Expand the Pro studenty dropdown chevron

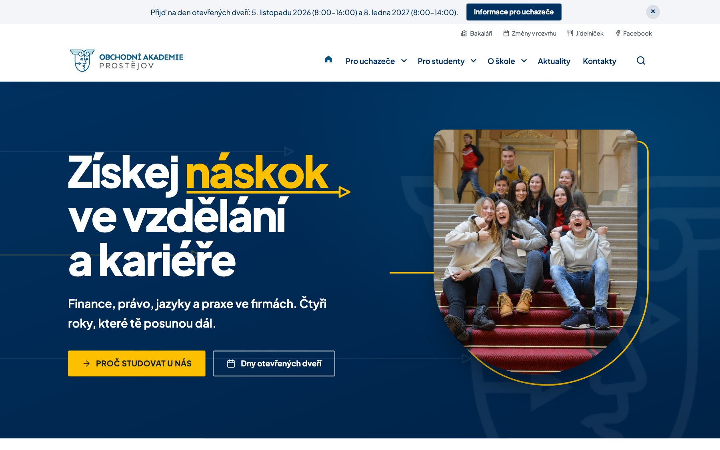coord(474,61)
